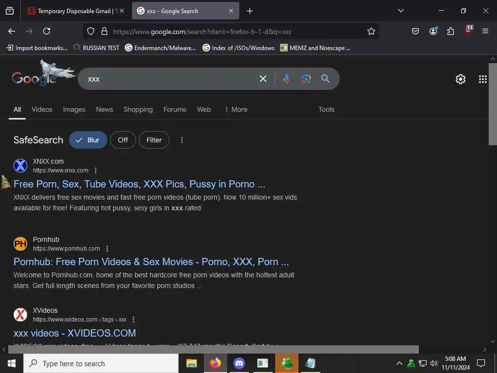Show hidden system tray icons
The width and height of the screenshot is (497, 373).
(399, 363)
